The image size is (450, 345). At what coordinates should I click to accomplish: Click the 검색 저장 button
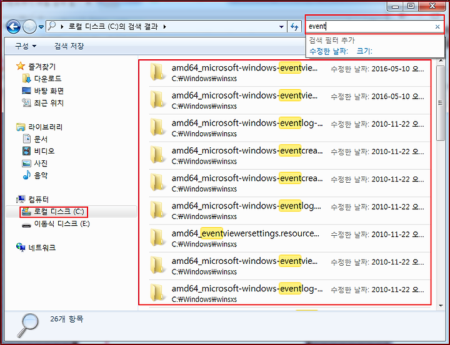(69, 46)
